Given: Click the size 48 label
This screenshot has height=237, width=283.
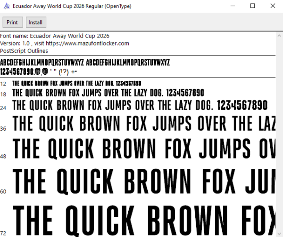Looking at the screenshot, I should pyautogui.click(x=3, y=157).
